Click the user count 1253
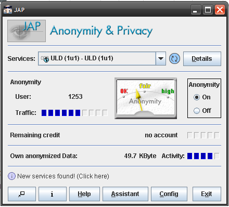The width and height of the screenshot is (229, 207). (x=75, y=97)
